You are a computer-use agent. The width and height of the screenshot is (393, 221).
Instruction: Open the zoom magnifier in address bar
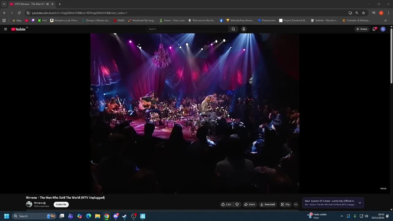coord(357,13)
